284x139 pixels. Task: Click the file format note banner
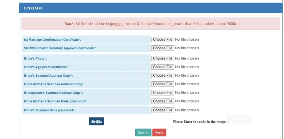click(x=151, y=24)
